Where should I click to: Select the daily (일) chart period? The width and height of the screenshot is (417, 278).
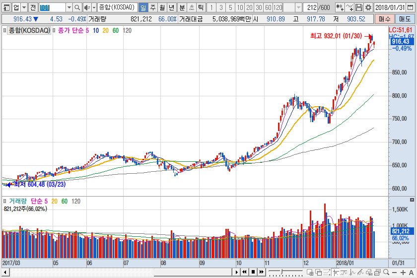(143, 7)
